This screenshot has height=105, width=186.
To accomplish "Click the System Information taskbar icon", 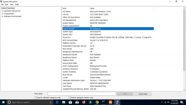I will click(x=117, y=102).
